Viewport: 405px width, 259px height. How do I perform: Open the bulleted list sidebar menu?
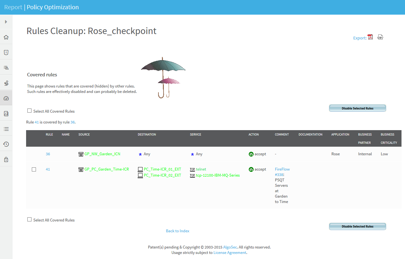(x=6, y=129)
